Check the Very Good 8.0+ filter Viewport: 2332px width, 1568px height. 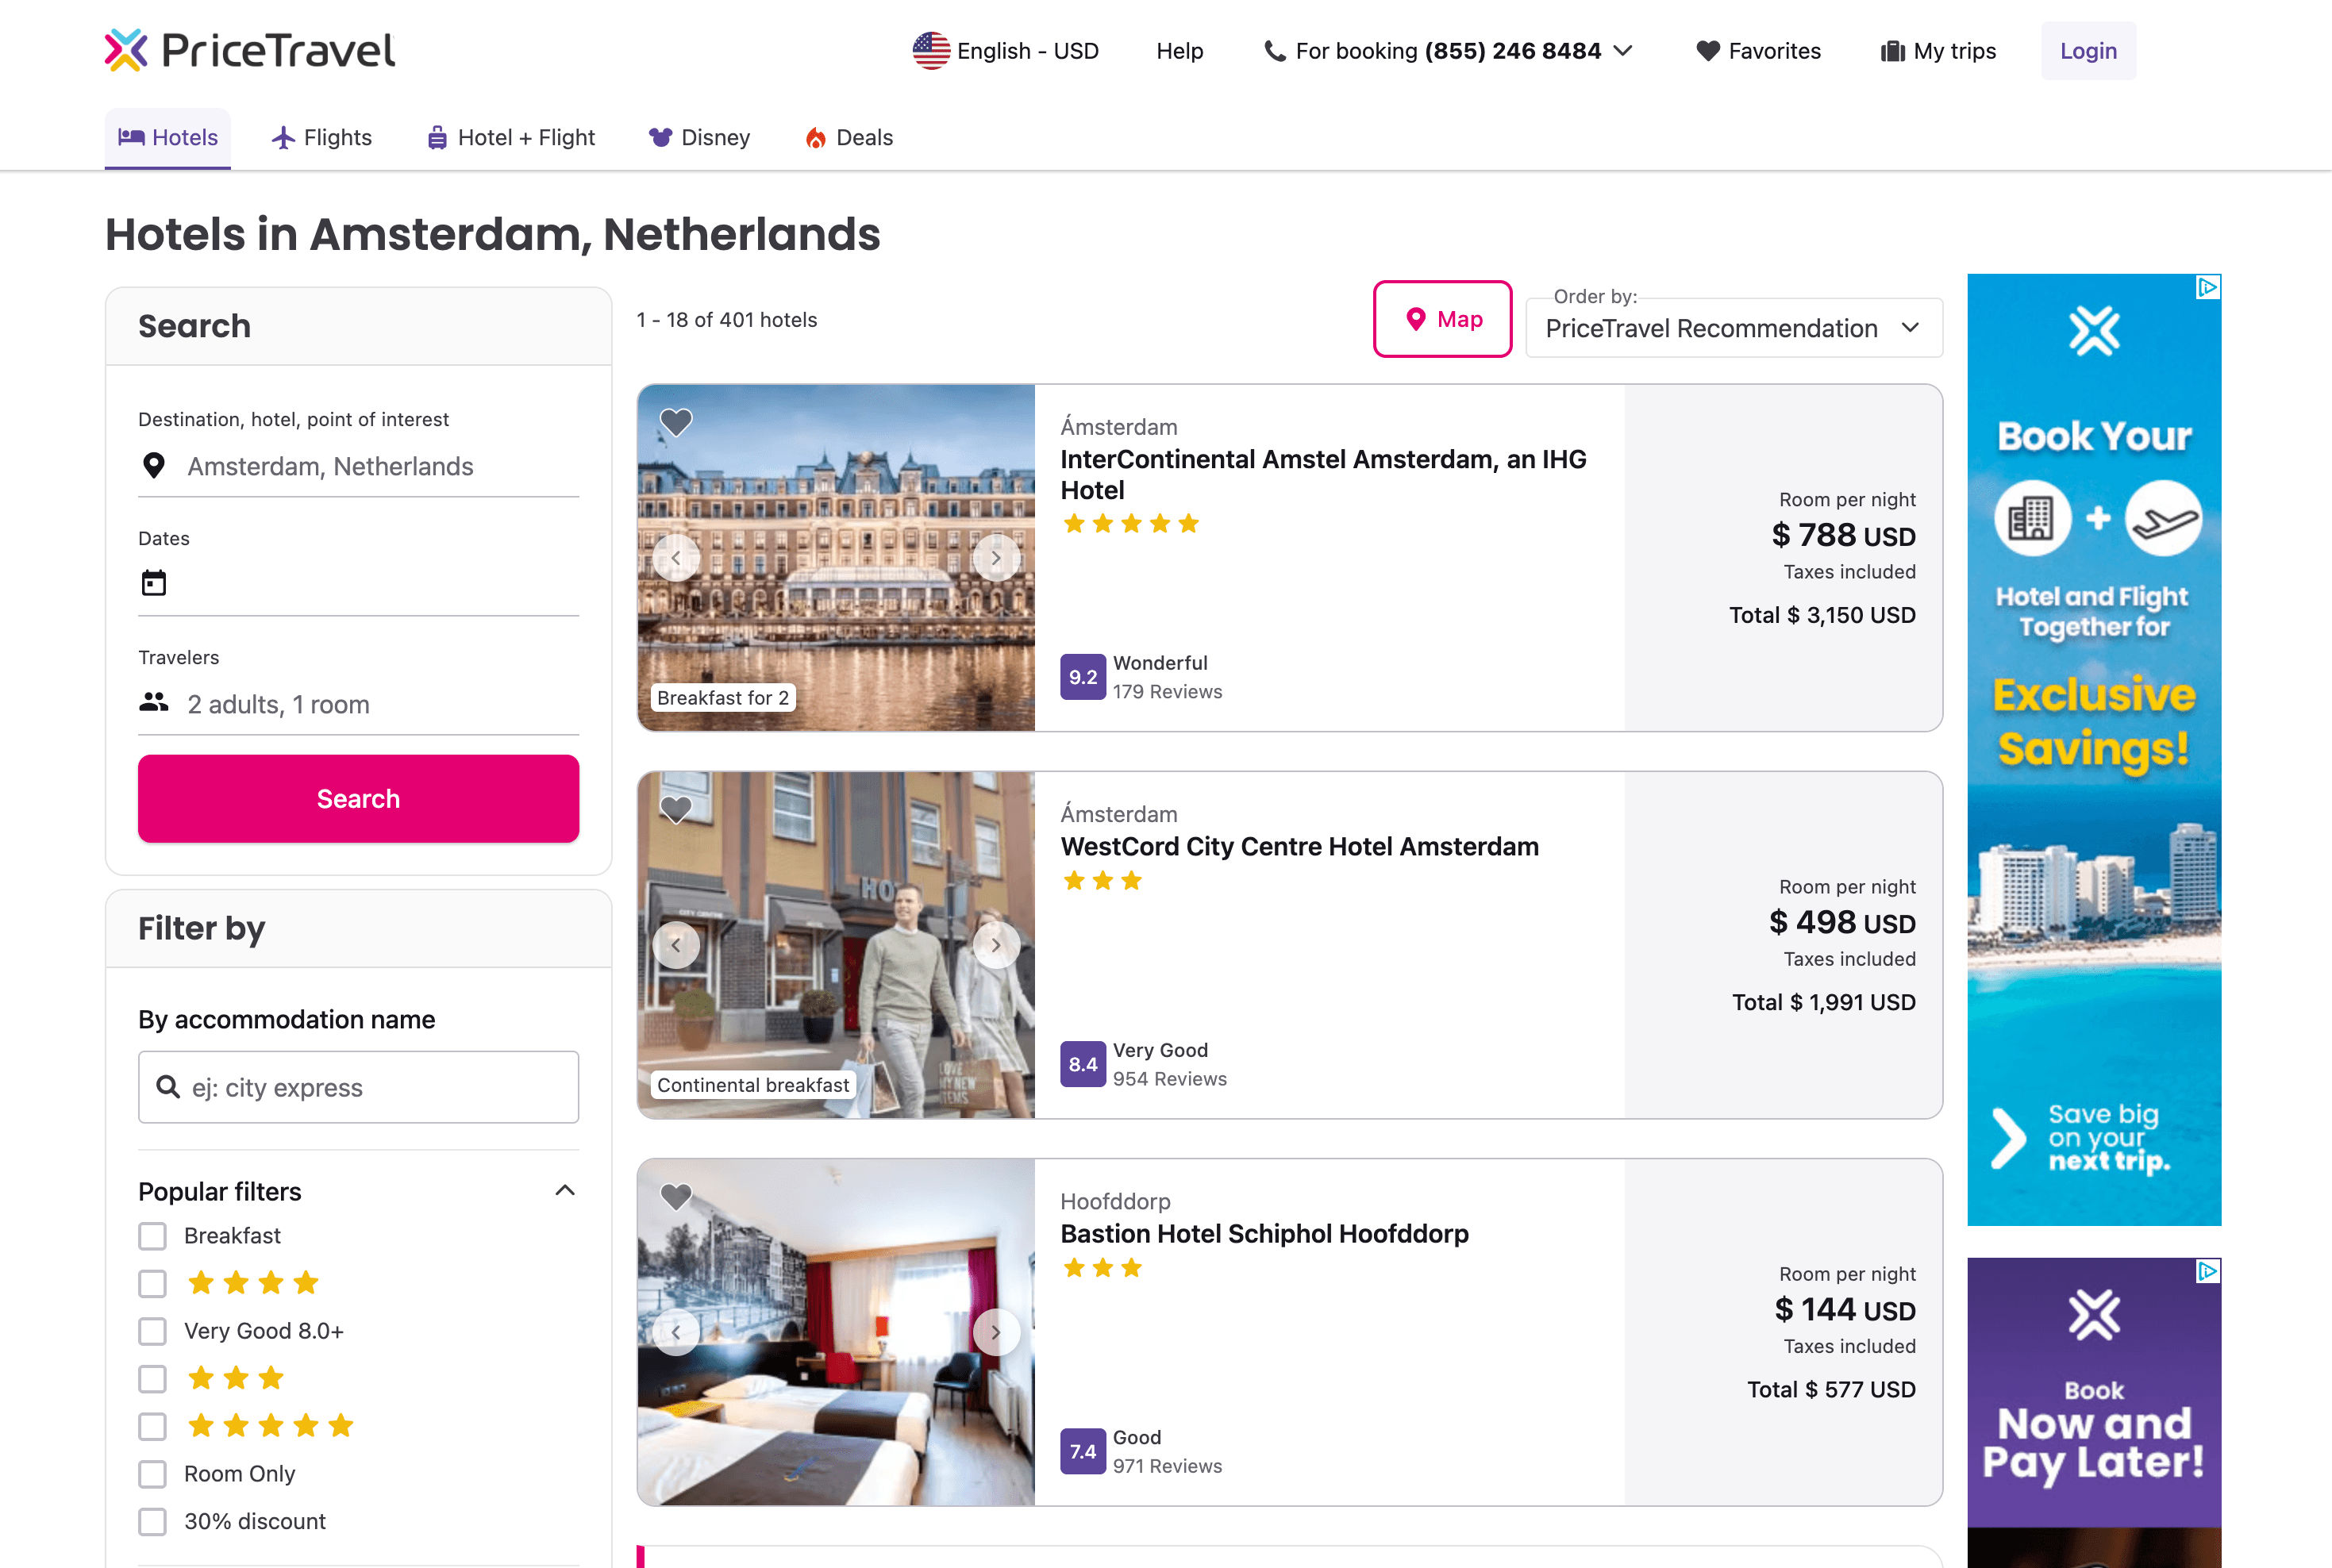(x=153, y=1331)
